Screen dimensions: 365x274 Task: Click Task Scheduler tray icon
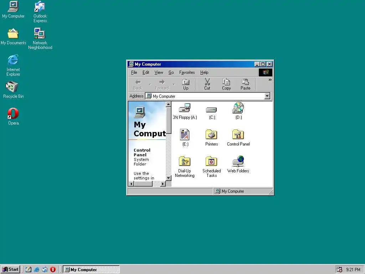coord(339,270)
